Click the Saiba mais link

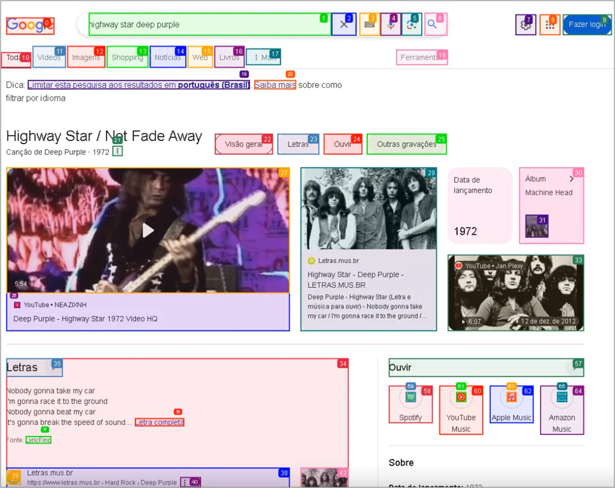[x=275, y=85]
